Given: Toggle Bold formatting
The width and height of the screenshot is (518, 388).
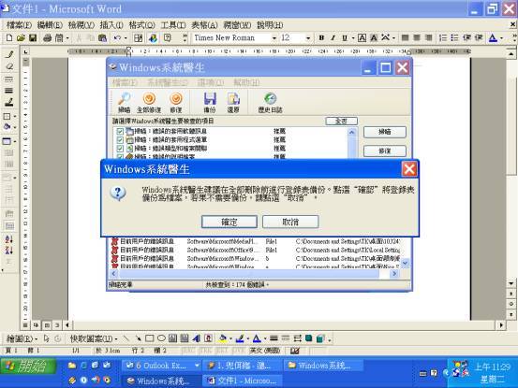Looking at the screenshot, I should click(x=321, y=38).
